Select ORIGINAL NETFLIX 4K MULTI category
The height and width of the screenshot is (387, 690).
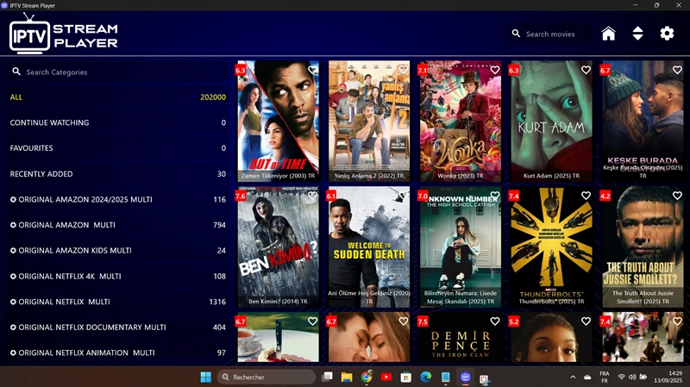click(x=118, y=276)
